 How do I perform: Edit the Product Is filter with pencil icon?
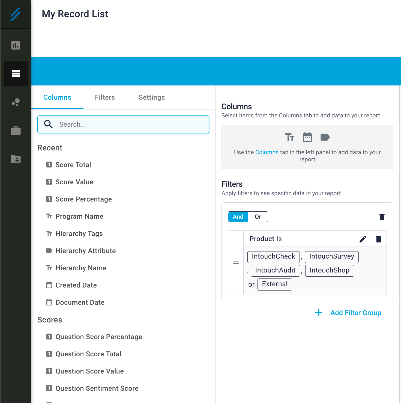click(x=363, y=239)
